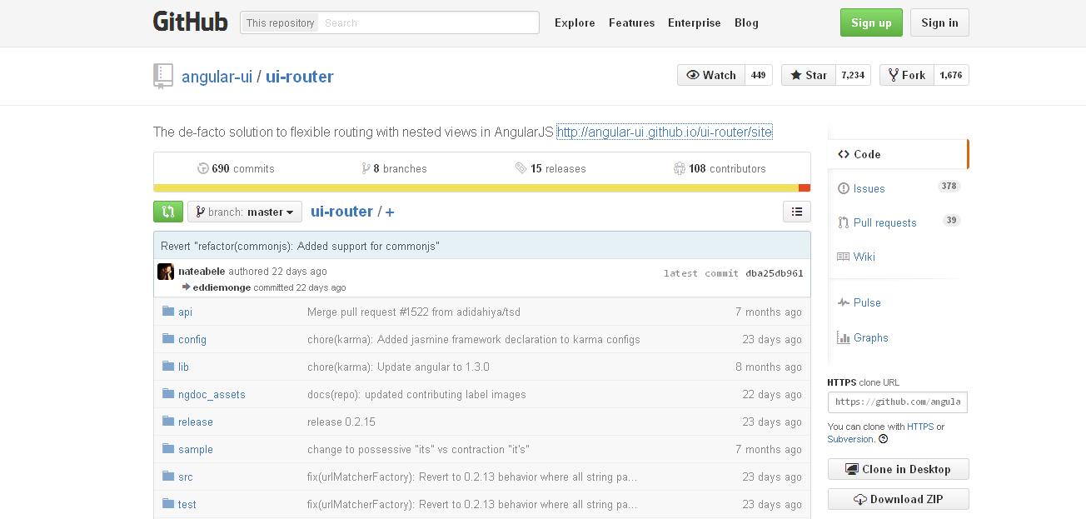Screen dimensions: 1086x519
Task: Create a new file with the + icon
Action: 388,212
